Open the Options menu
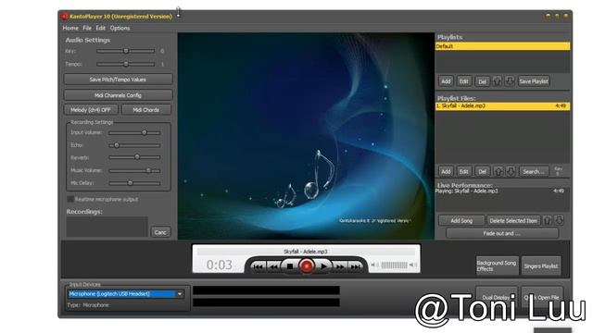The height and width of the screenshot is (333, 593). pyautogui.click(x=120, y=28)
